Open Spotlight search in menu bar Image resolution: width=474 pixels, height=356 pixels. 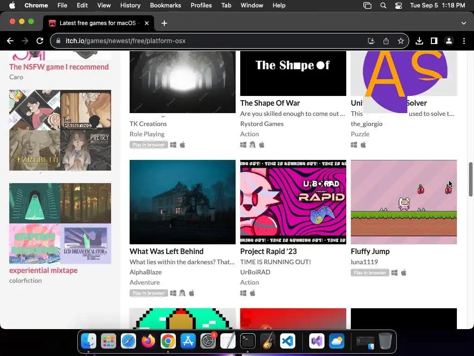click(383, 5)
